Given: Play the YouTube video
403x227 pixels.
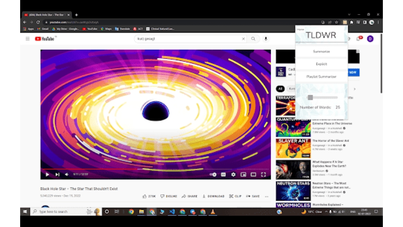Looking at the screenshot, I should [47, 174].
